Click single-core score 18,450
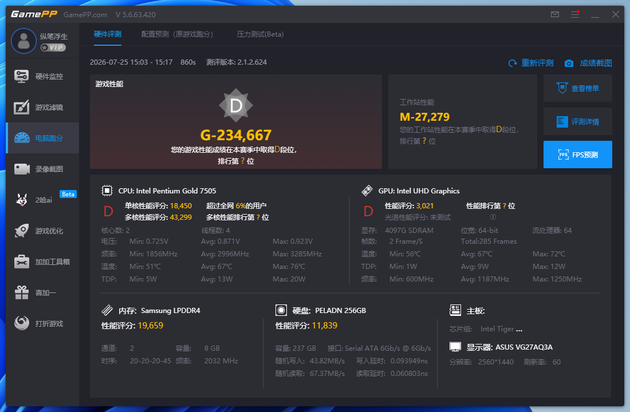Image resolution: width=630 pixels, height=412 pixels. click(181, 205)
